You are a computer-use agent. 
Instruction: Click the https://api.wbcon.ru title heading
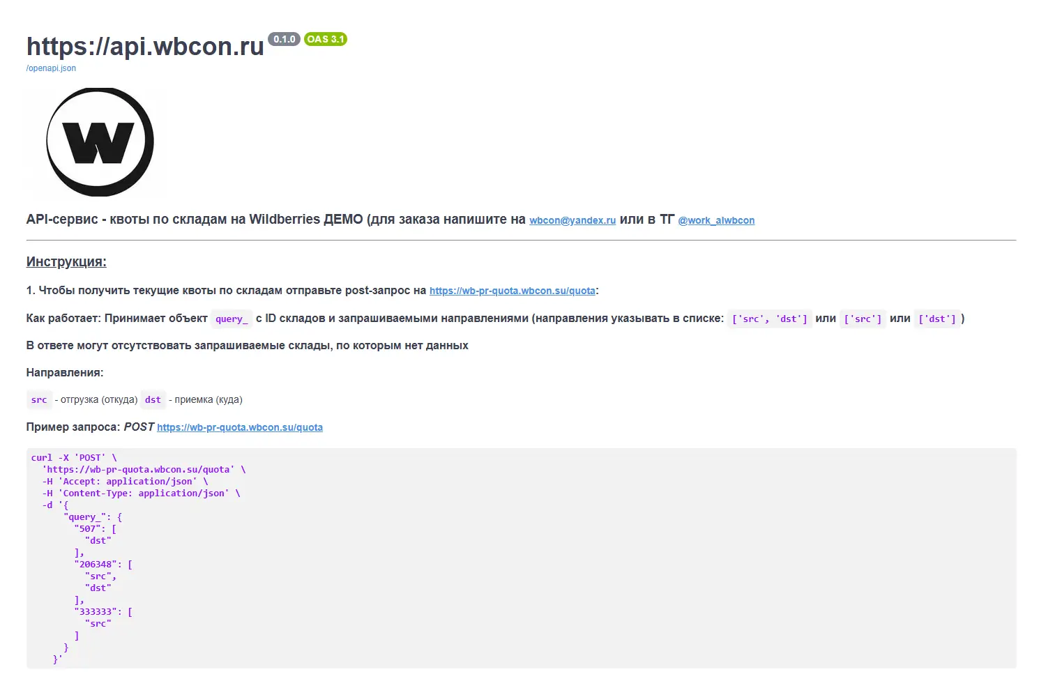pos(145,46)
